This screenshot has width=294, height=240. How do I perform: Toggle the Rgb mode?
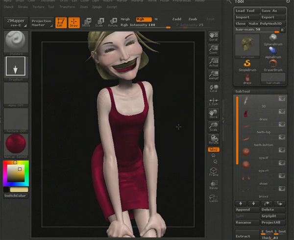click(144, 19)
